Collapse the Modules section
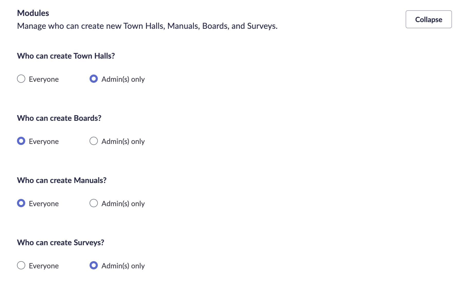 [429, 19]
